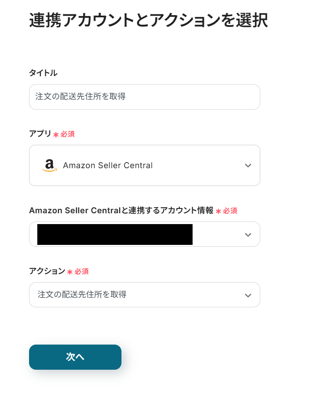The width and height of the screenshot is (311, 407).
Task: Select the Amazon Seller Central app text
Action: click(x=108, y=166)
